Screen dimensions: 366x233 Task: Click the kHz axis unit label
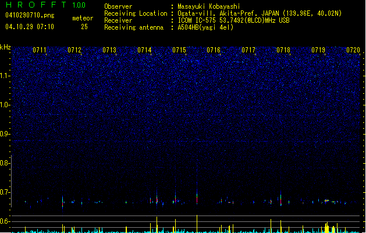click(5, 47)
